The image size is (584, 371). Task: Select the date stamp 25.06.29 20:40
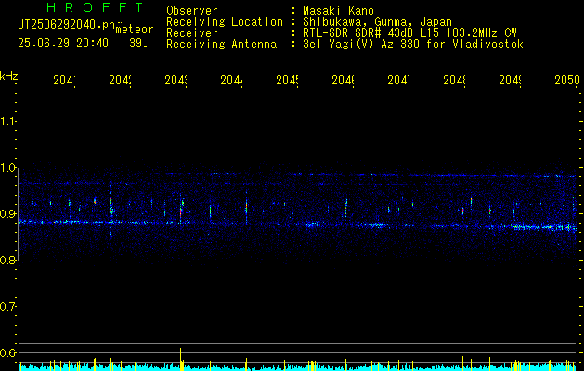pyautogui.click(x=63, y=44)
